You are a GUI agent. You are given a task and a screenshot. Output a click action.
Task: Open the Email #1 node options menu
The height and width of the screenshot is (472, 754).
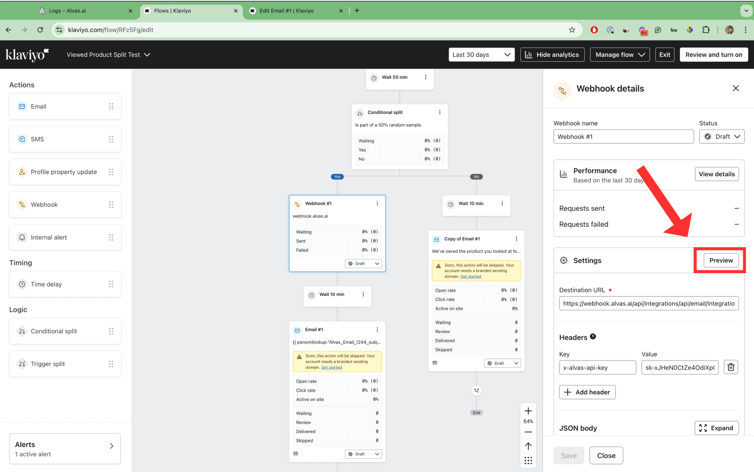[x=377, y=329]
